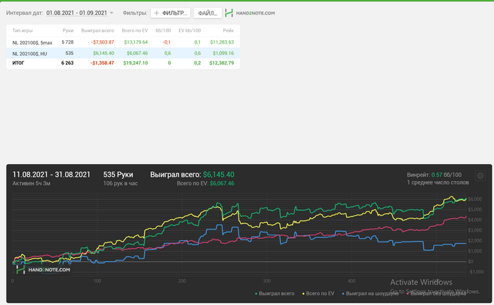Click the $1,099.16 rake cell
494x305 pixels.
point(223,53)
